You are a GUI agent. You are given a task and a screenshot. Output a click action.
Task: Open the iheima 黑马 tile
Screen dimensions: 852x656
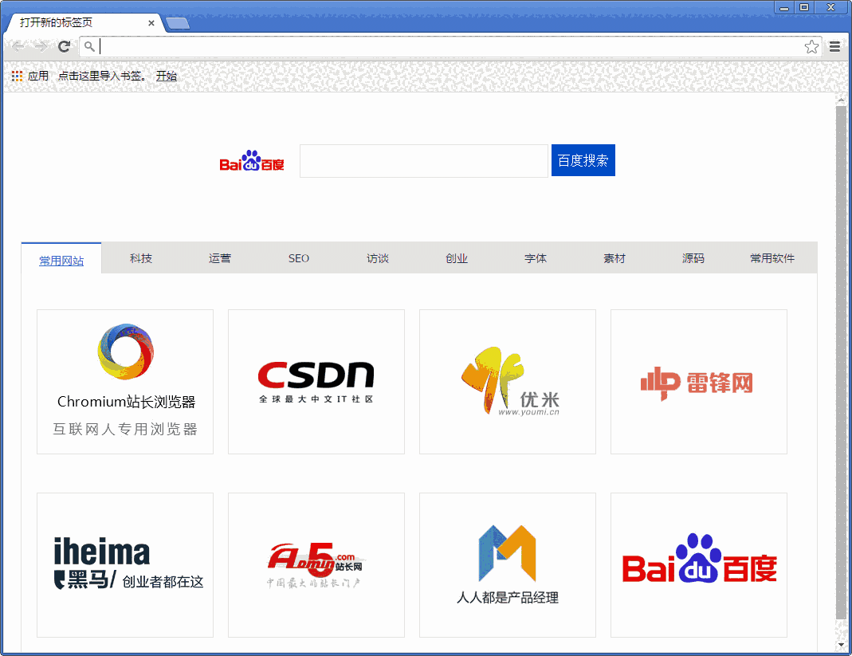pos(125,564)
